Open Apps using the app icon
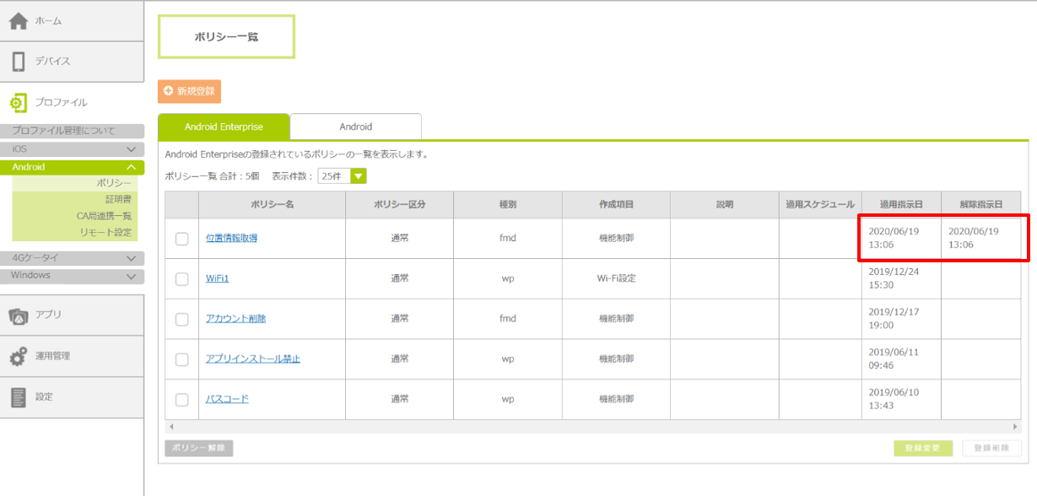 [x=19, y=315]
